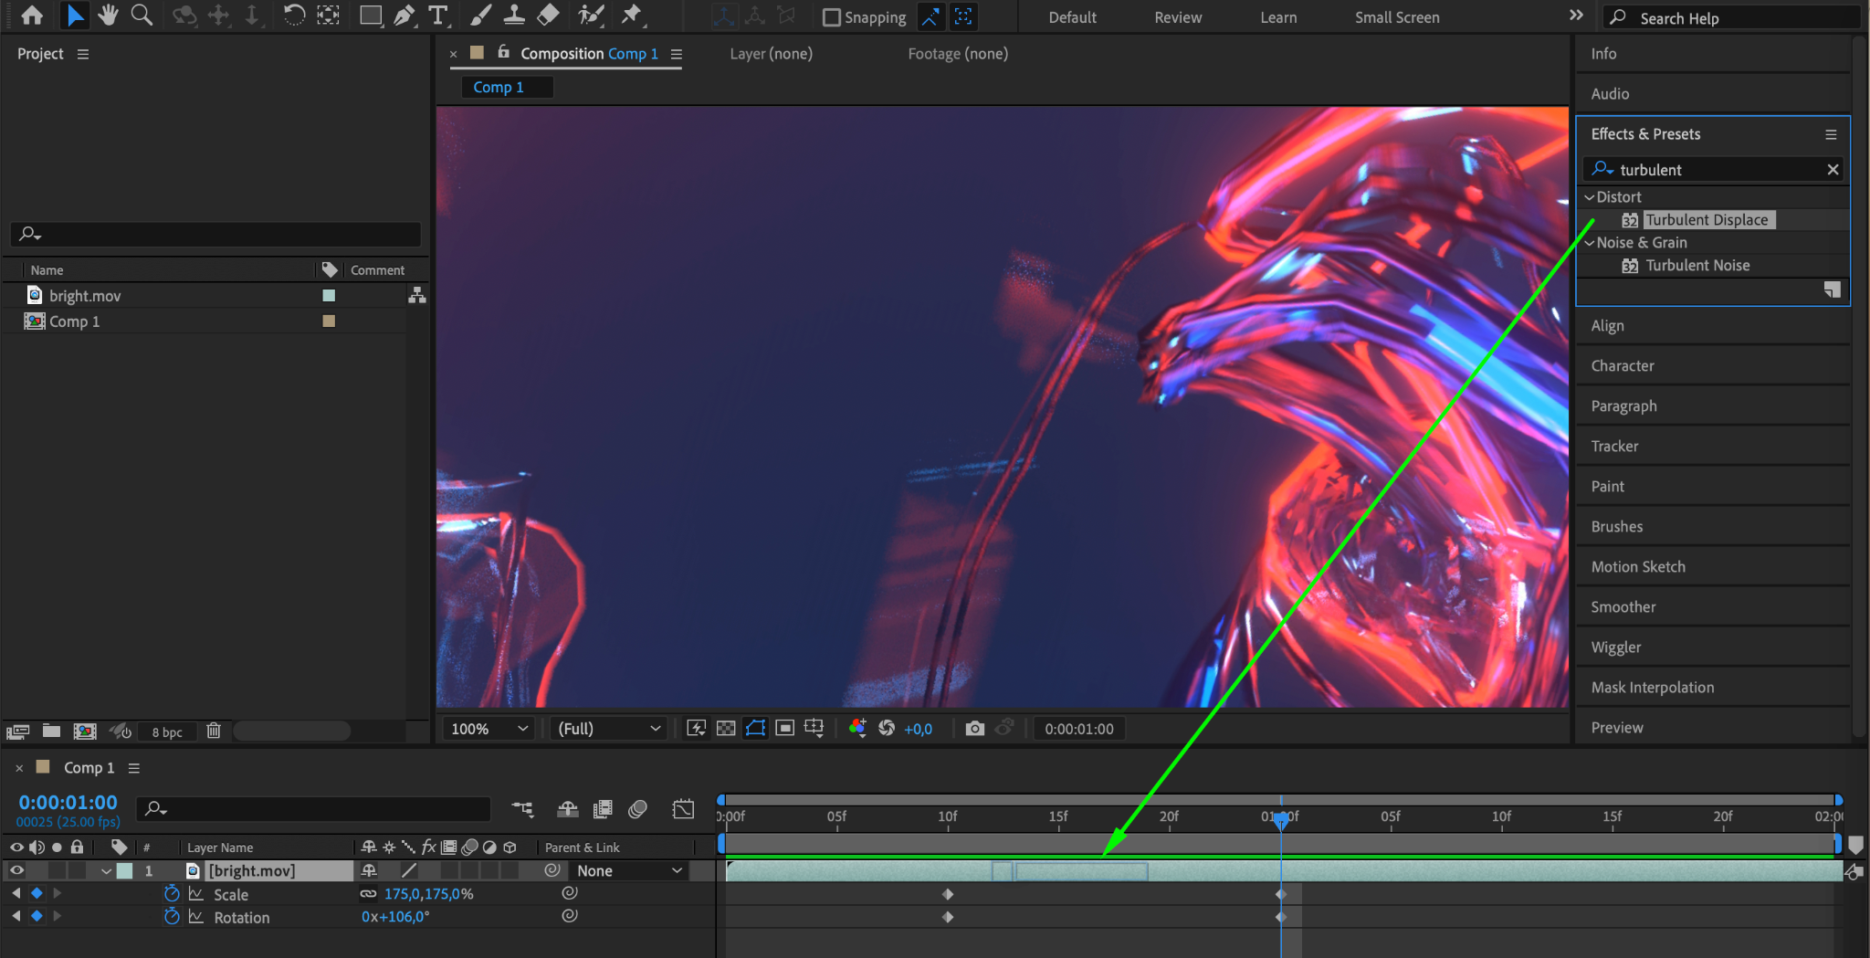
Task: Take a snapshot with camera icon
Action: 974,728
